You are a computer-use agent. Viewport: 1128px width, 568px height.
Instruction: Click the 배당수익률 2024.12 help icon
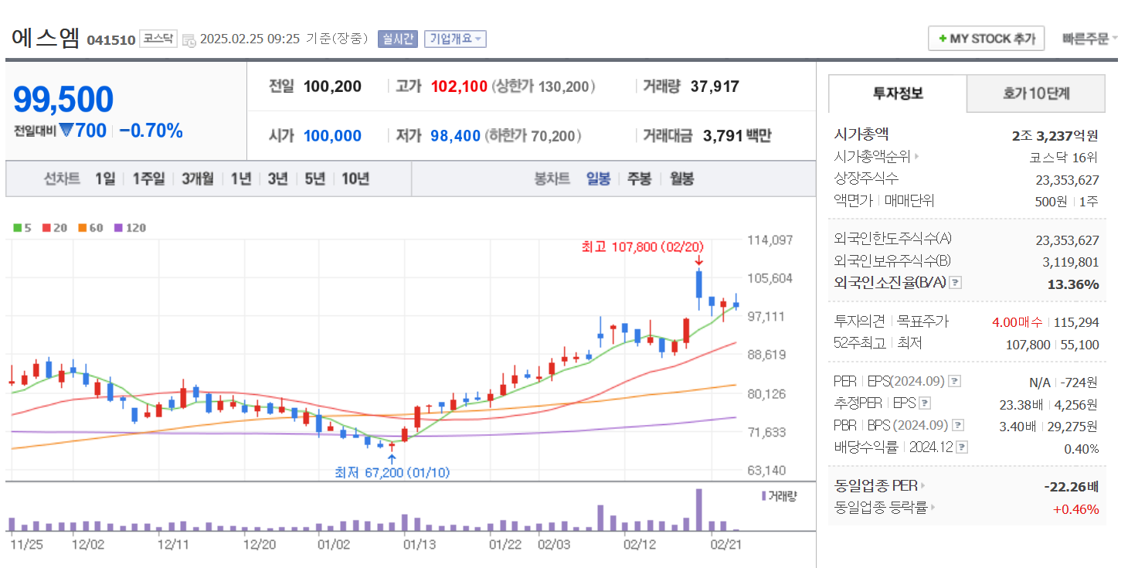point(961,446)
